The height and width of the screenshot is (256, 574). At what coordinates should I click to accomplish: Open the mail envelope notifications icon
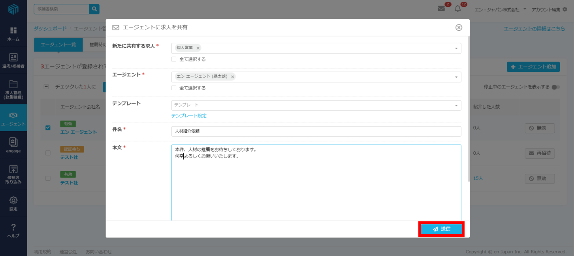coord(441,9)
